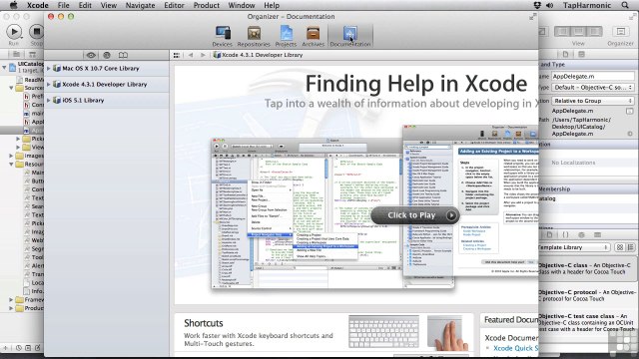Select the Objective-C protocol template
This screenshot has height=359, width=639.
pos(587,295)
